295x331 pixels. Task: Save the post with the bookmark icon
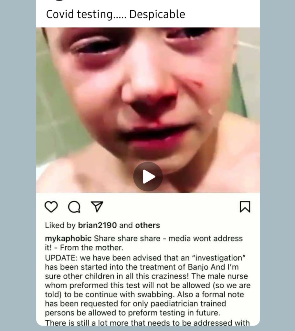pyautogui.click(x=245, y=207)
